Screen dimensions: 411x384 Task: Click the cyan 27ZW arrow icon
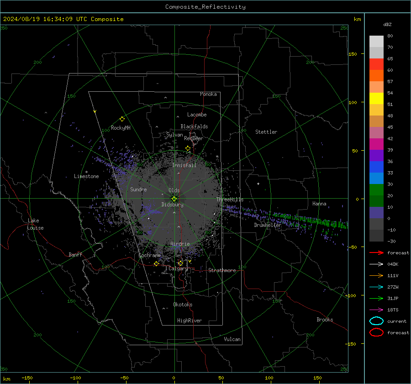click(x=376, y=287)
